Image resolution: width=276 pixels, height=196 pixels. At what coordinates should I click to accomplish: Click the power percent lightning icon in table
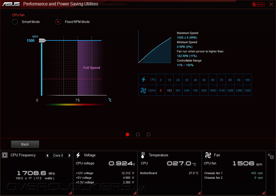[144, 80]
